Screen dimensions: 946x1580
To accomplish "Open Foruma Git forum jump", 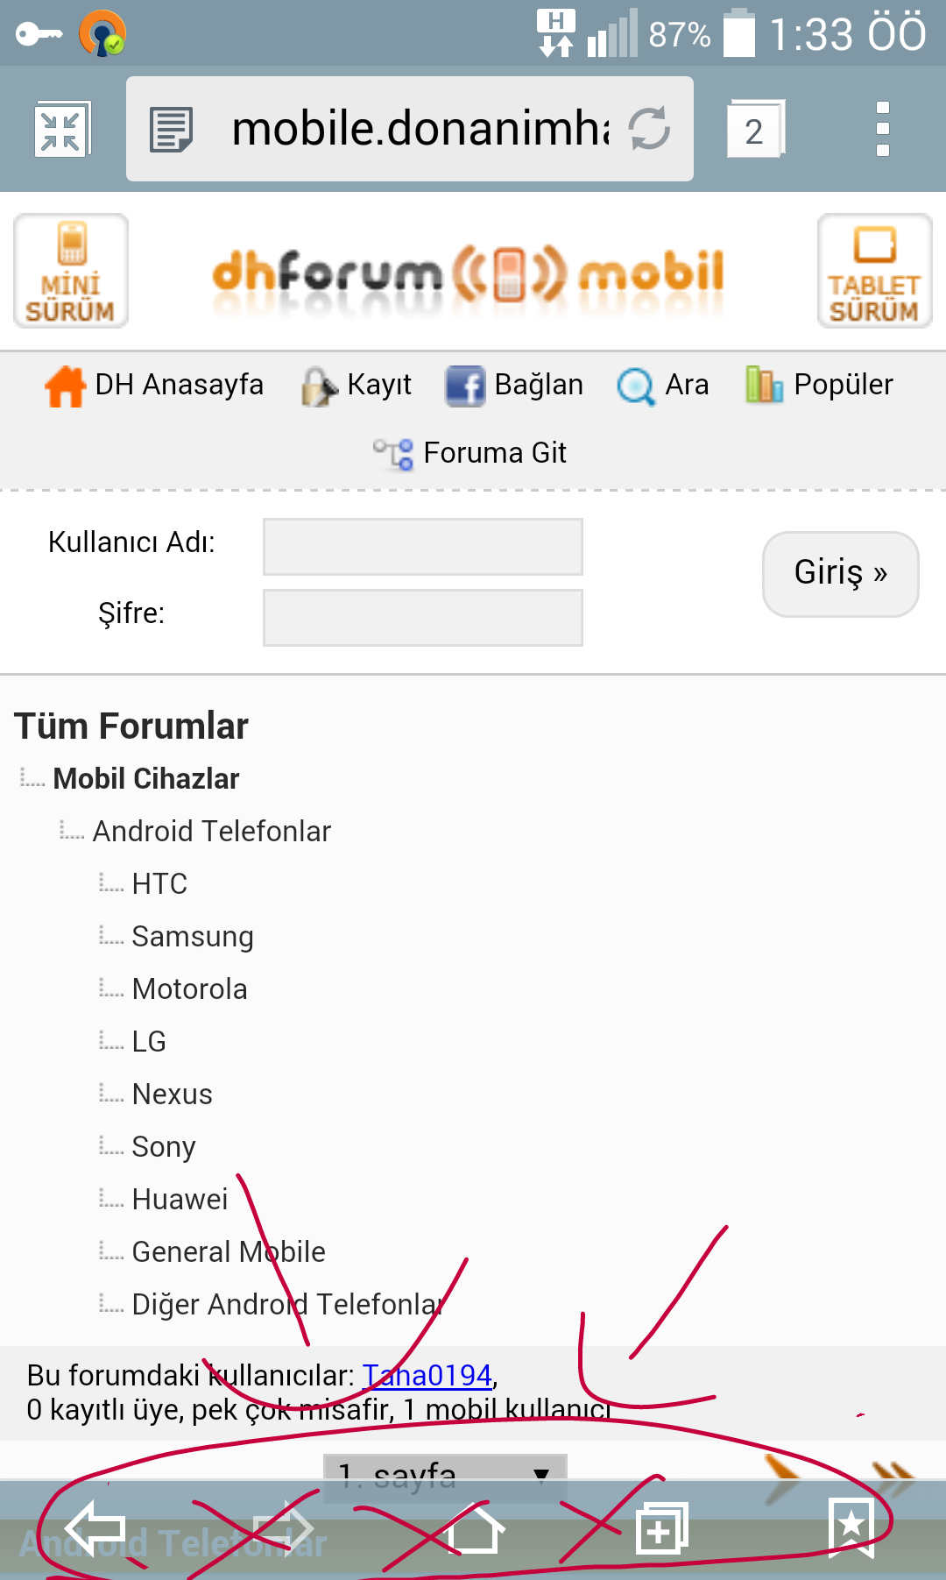I will coord(470,453).
